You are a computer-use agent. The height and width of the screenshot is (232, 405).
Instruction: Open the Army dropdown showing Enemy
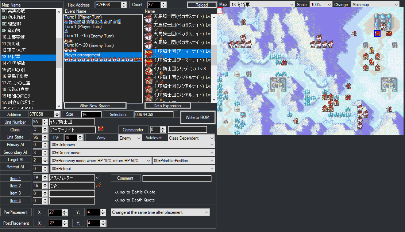[x=130, y=138]
